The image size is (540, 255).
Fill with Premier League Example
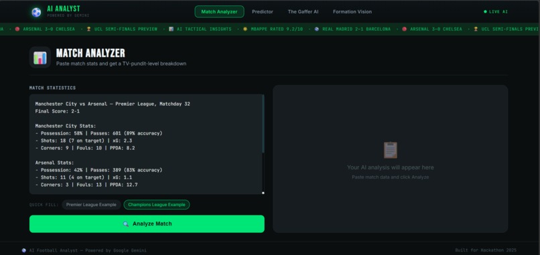(x=91, y=205)
